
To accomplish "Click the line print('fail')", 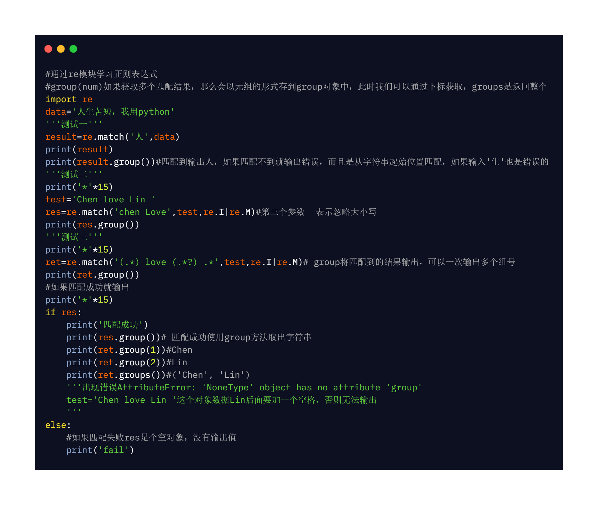I will tap(100, 450).
